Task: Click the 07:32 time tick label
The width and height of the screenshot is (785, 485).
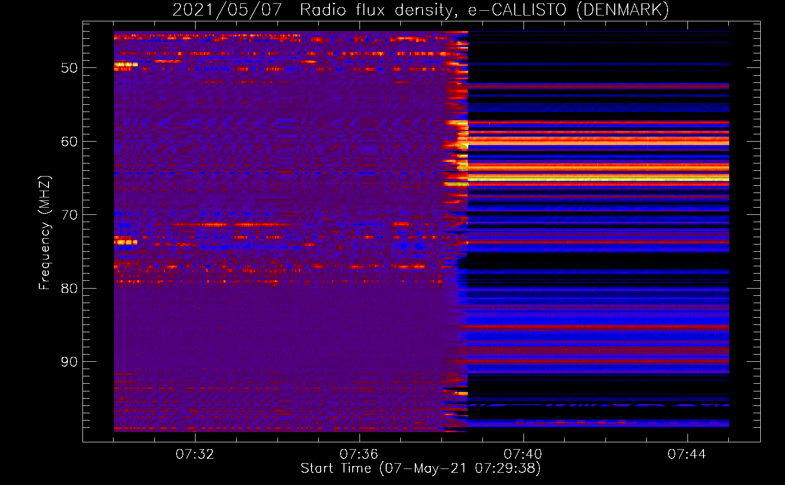Action: click(195, 454)
